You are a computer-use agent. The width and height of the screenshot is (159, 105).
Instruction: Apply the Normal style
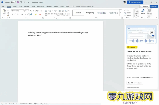78,13
